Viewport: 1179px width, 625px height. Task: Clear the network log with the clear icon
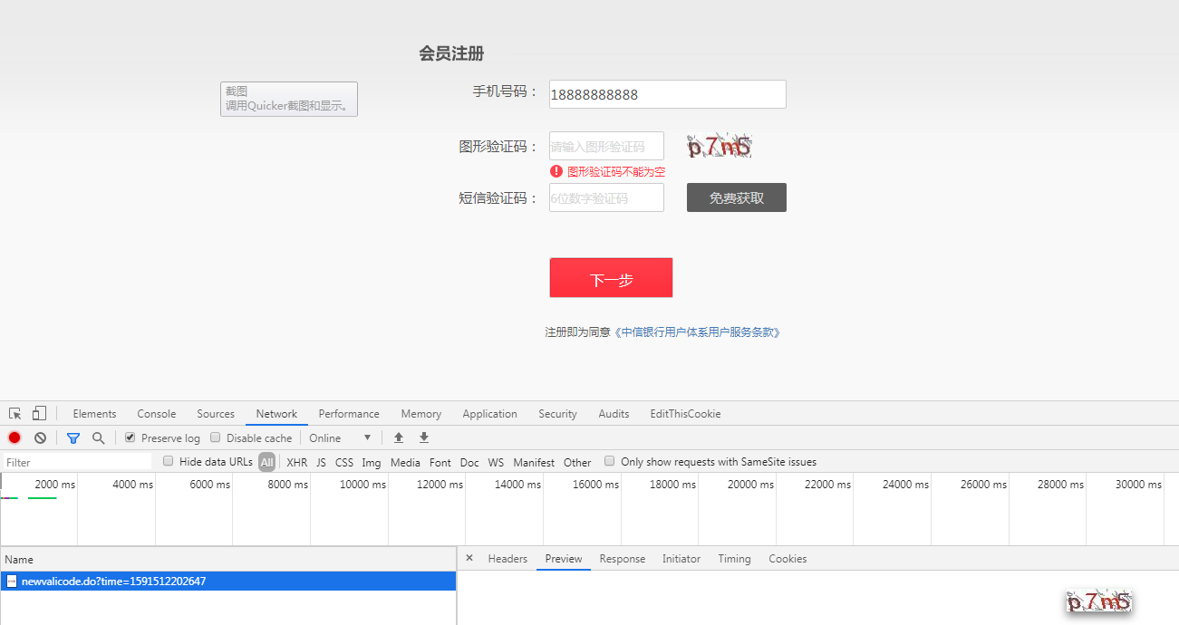coord(40,437)
